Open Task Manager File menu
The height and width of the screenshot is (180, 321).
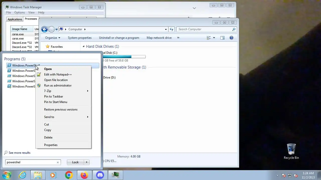9,12
